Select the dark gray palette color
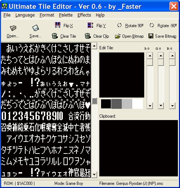This screenshot has height=188, width=180. click(116, 104)
